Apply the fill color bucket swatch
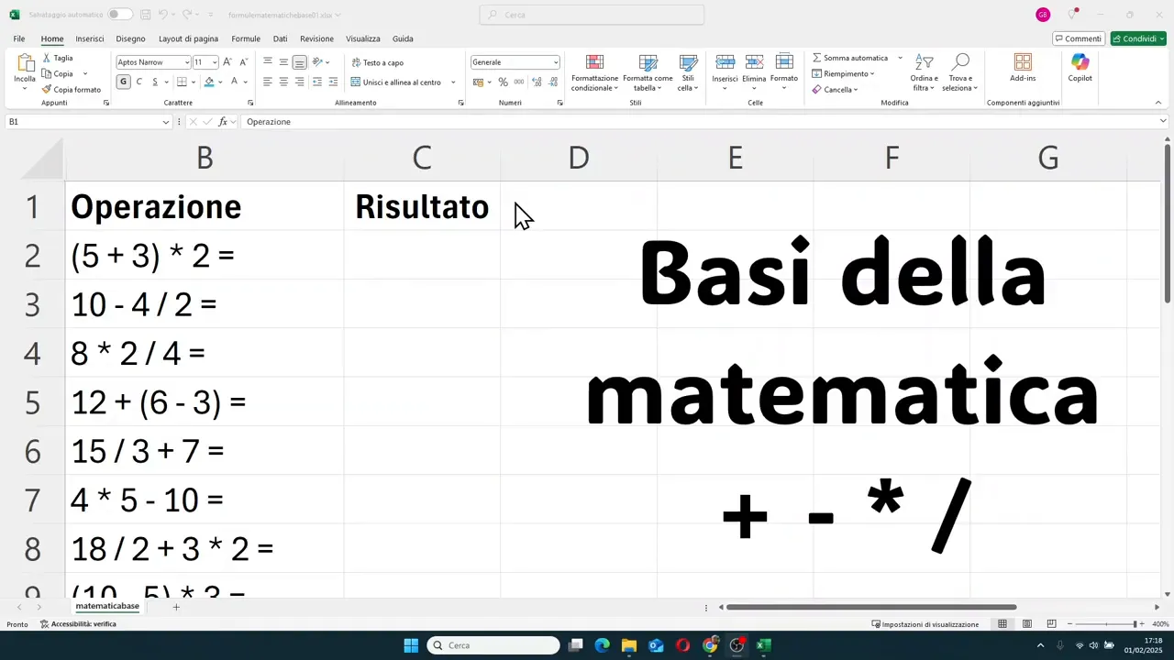 (x=209, y=82)
